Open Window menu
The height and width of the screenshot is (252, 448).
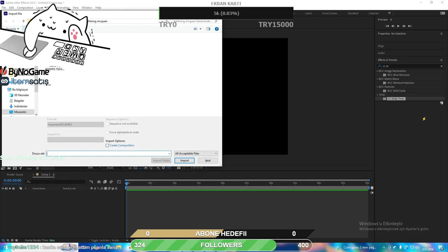(87, 8)
